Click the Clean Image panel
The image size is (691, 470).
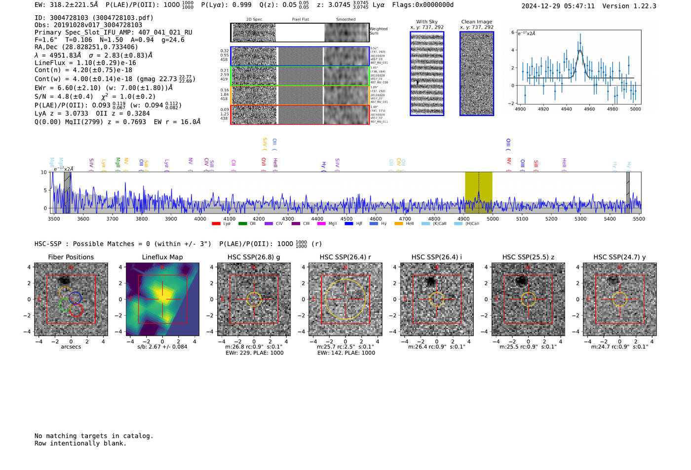click(x=477, y=73)
